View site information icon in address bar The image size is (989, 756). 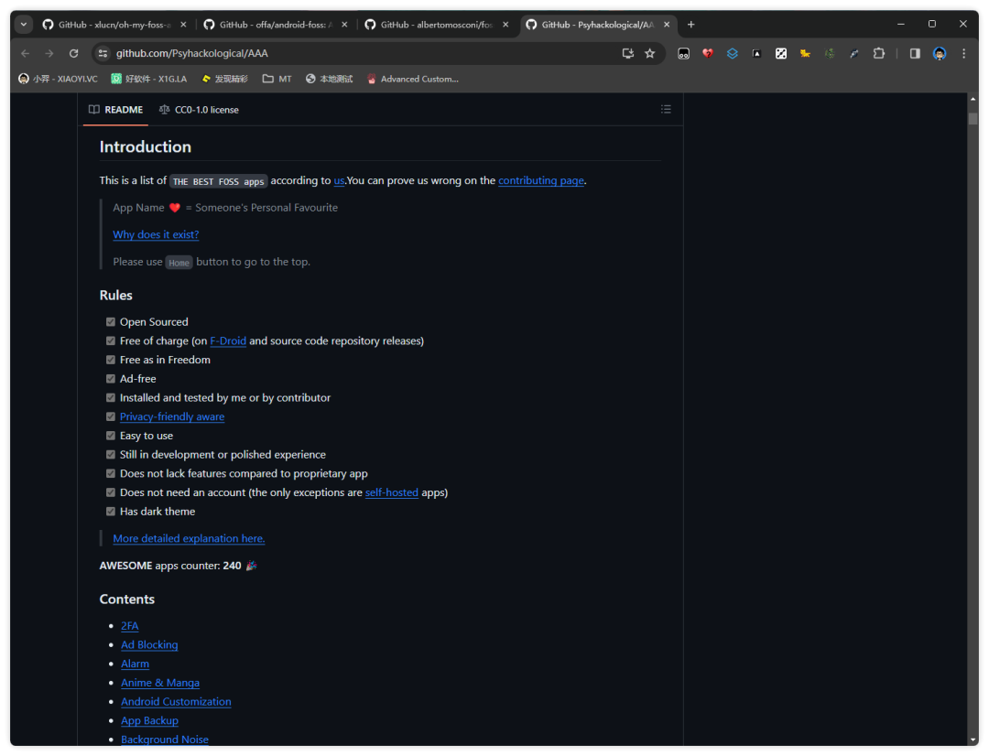click(103, 54)
